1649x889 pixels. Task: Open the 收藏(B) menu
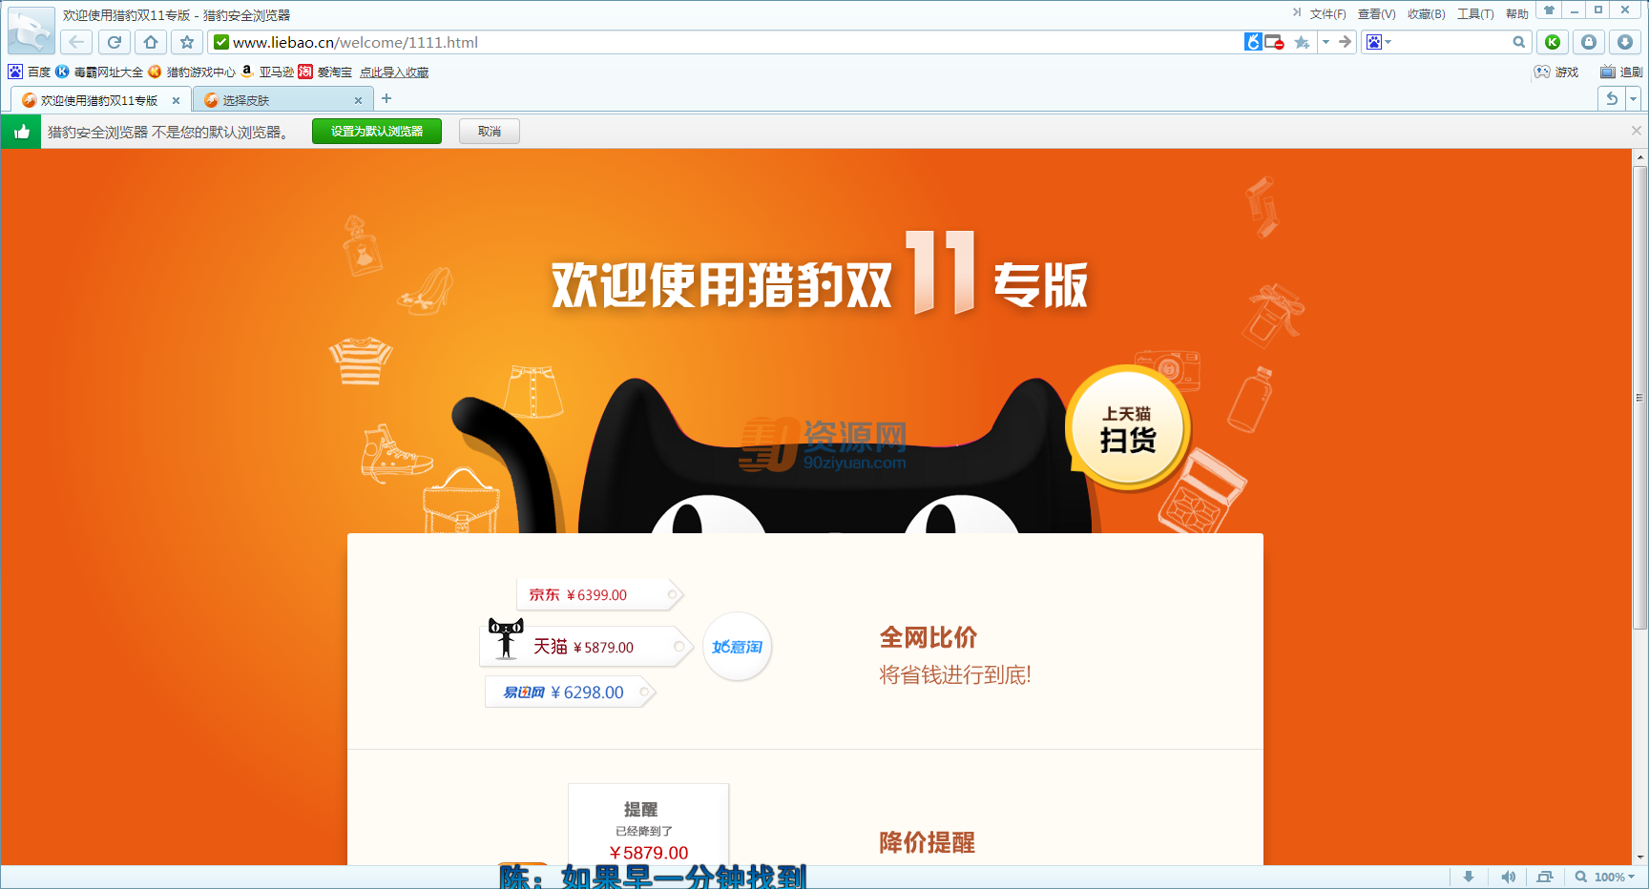pyautogui.click(x=1426, y=14)
